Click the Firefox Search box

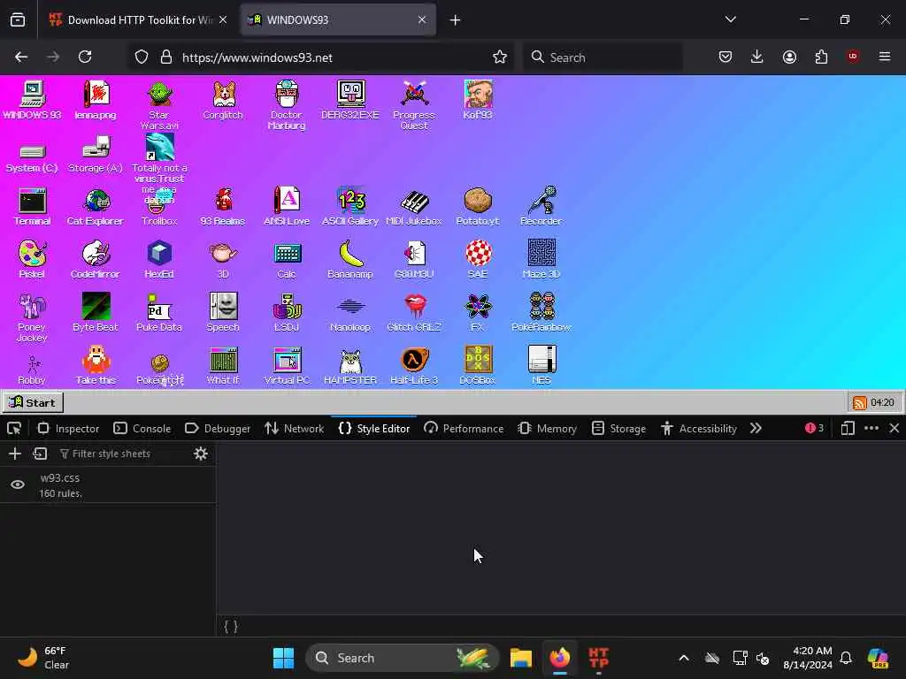603,57
